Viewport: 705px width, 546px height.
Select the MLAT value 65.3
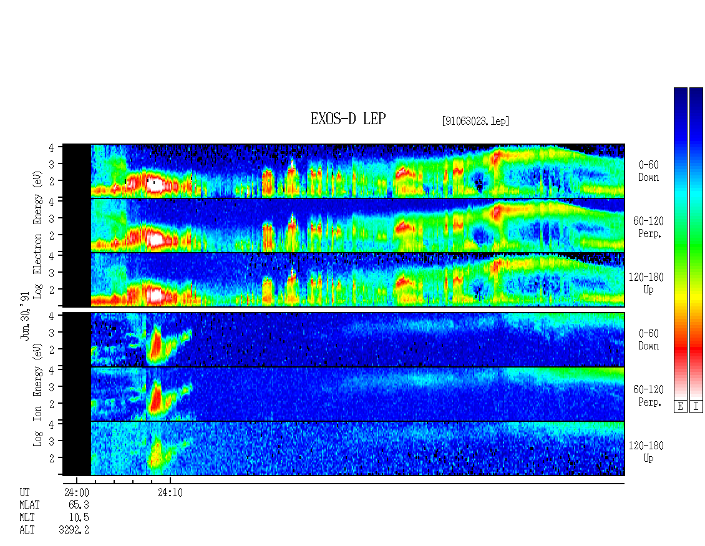79,505
